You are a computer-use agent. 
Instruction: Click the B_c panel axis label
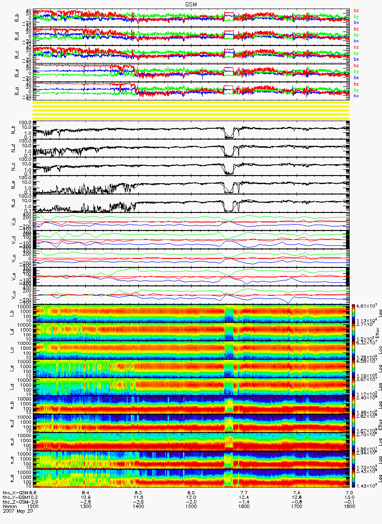[x=16, y=55]
